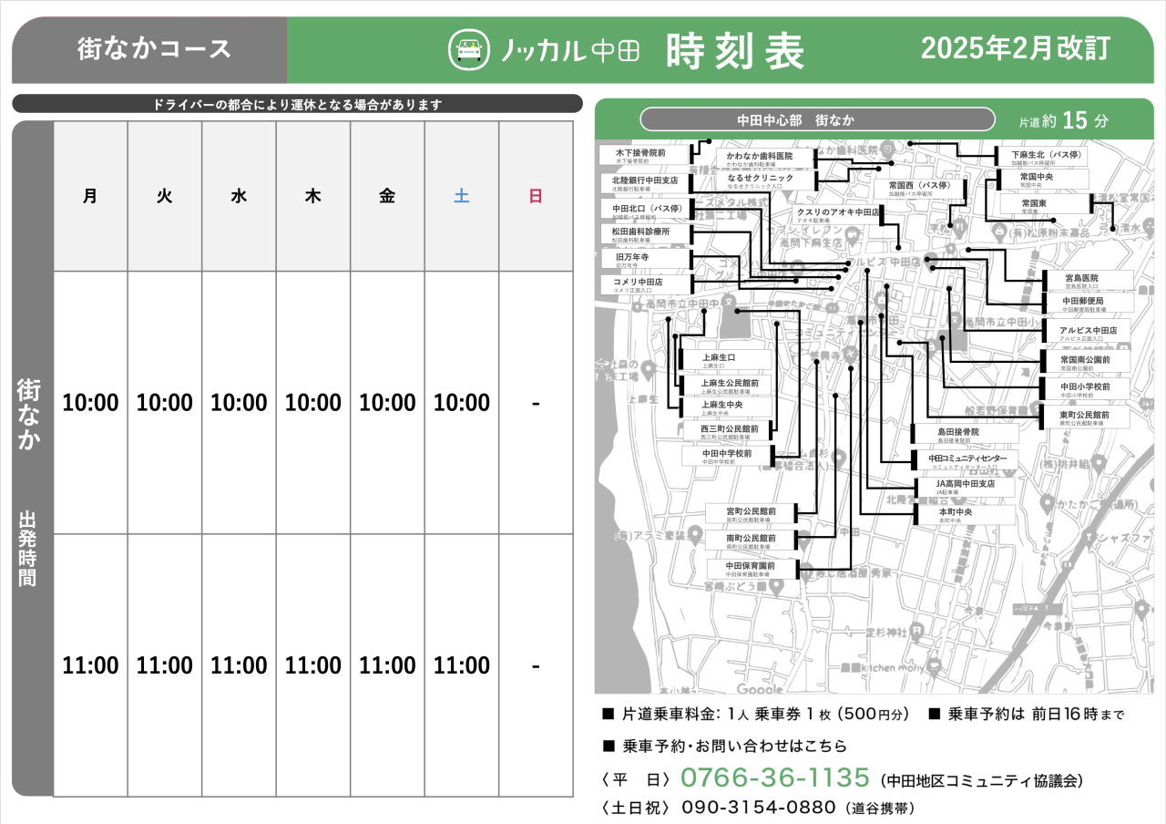Click the なるせクリニック stop label

[766, 181]
